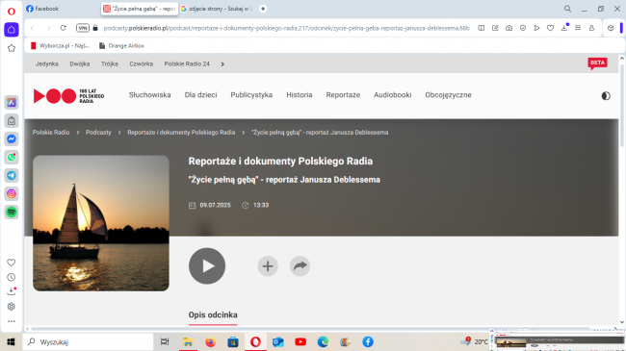Open sidebar more options dots
This screenshot has height=351, width=626.
12,321
